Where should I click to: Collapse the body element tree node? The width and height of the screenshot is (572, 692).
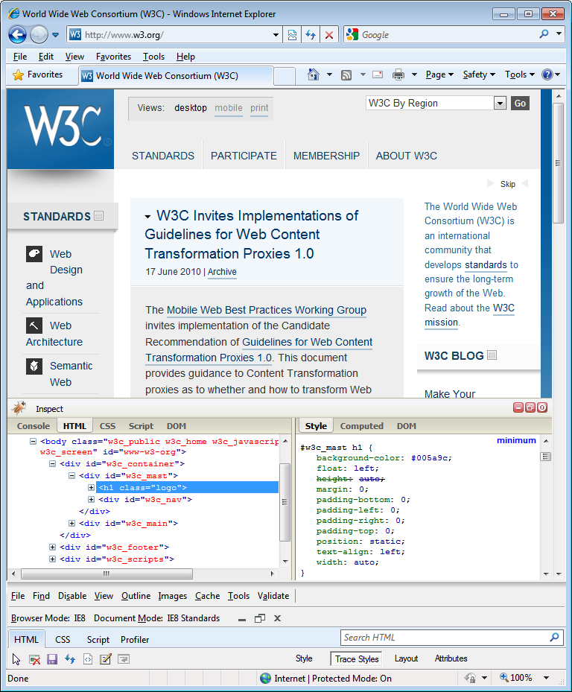pyautogui.click(x=33, y=441)
